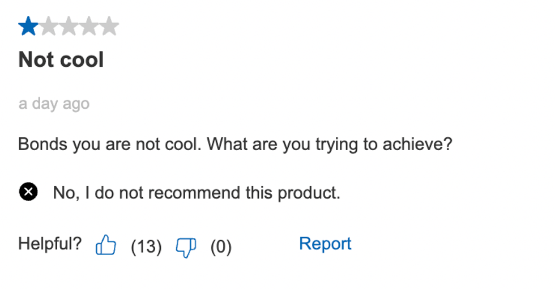Click the second gray rating star
Viewport: 555px width, 289px height.
pyautogui.click(x=49, y=26)
